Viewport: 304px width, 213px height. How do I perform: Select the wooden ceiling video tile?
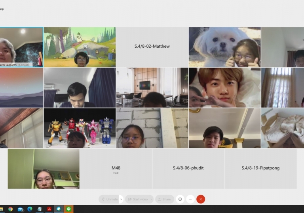point(21,128)
